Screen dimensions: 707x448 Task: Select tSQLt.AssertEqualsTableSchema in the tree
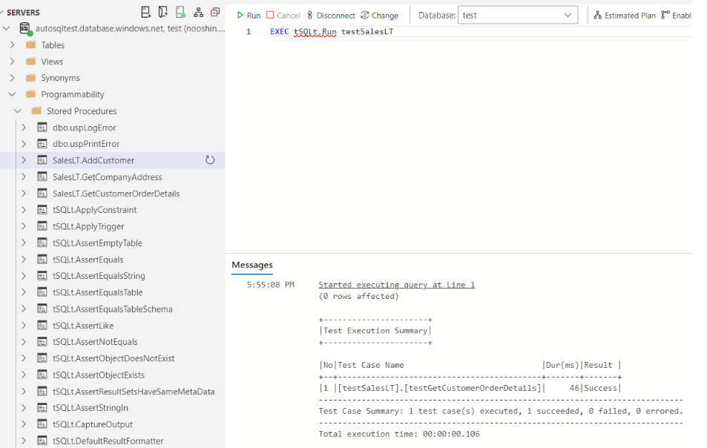[x=112, y=309]
